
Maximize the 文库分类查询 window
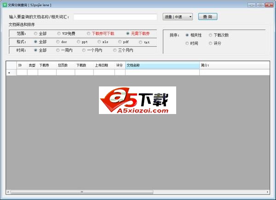260,5
